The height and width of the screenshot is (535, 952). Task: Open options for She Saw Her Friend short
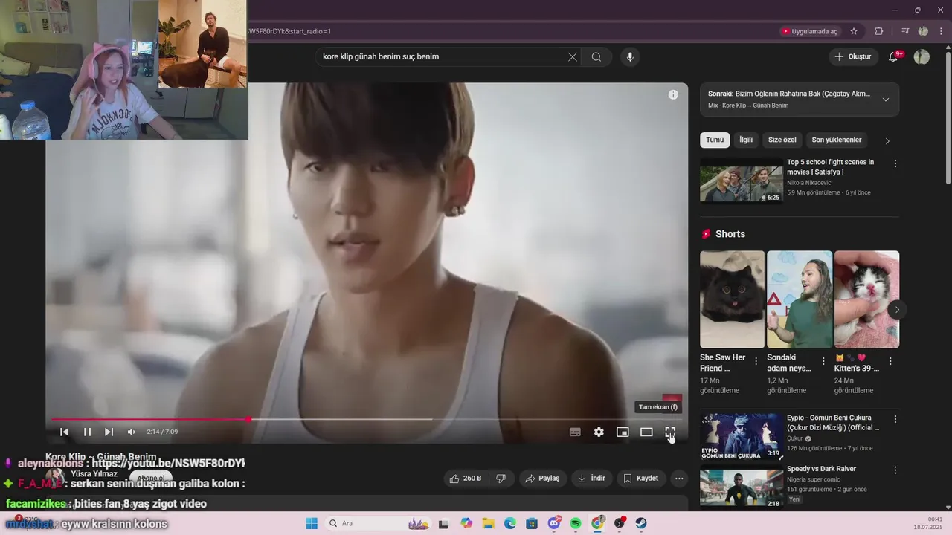(756, 361)
